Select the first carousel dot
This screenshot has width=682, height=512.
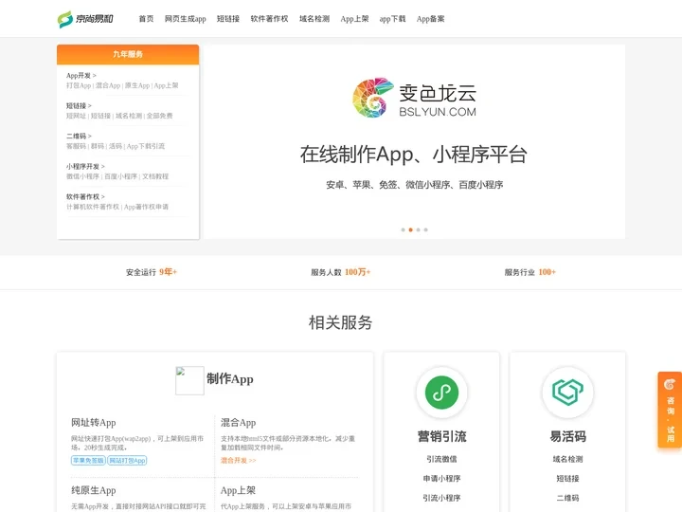(404, 229)
